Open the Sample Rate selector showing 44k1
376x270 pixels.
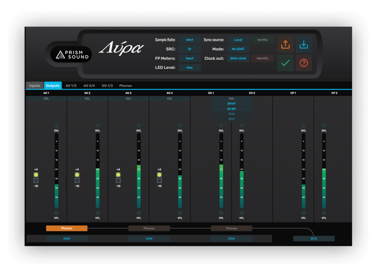(189, 40)
